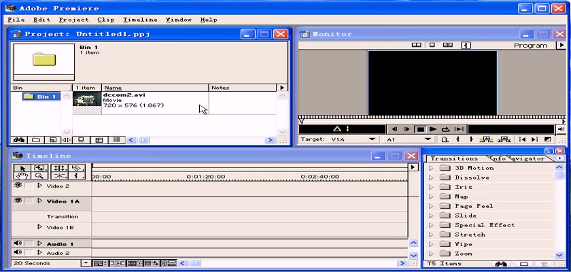Toggle Track Options button at Timeline bottom

(100, 263)
